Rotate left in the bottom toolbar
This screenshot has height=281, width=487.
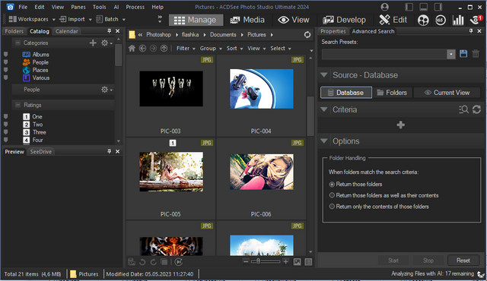click(x=142, y=262)
